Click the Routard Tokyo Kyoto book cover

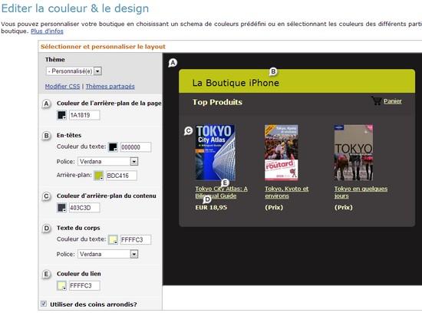click(x=282, y=152)
